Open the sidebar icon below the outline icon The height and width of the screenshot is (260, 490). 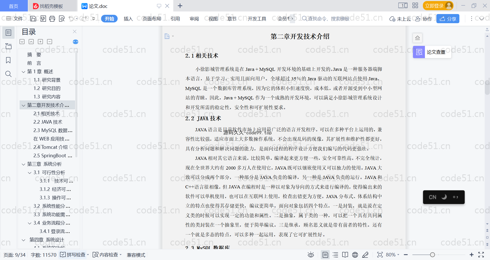(8, 46)
